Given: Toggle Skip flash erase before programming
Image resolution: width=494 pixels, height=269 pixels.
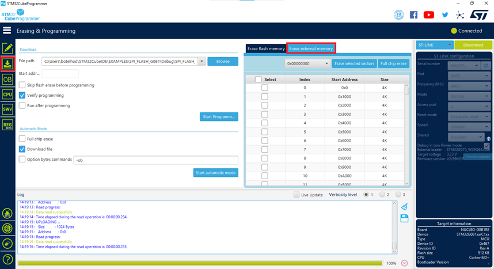Looking at the screenshot, I should click(22, 85).
